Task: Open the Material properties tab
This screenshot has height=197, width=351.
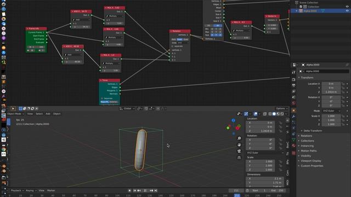Action: click(293, 146)
